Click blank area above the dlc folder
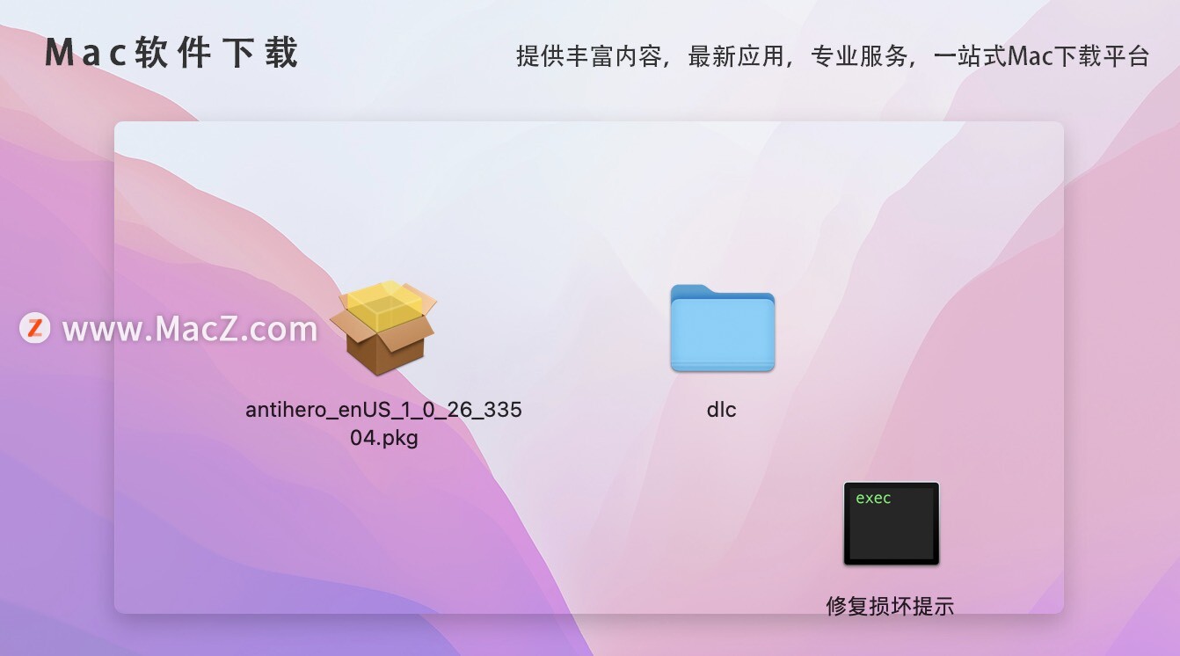The width and height of the screenshot is (1180, 656). click(x=721, y=202)
